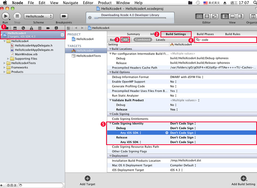
Task: Open the Editor menu
Action: coord(88,3)
